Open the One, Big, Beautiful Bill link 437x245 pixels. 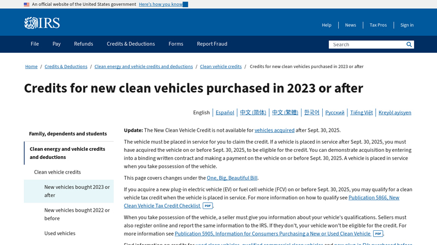[232, 178]
